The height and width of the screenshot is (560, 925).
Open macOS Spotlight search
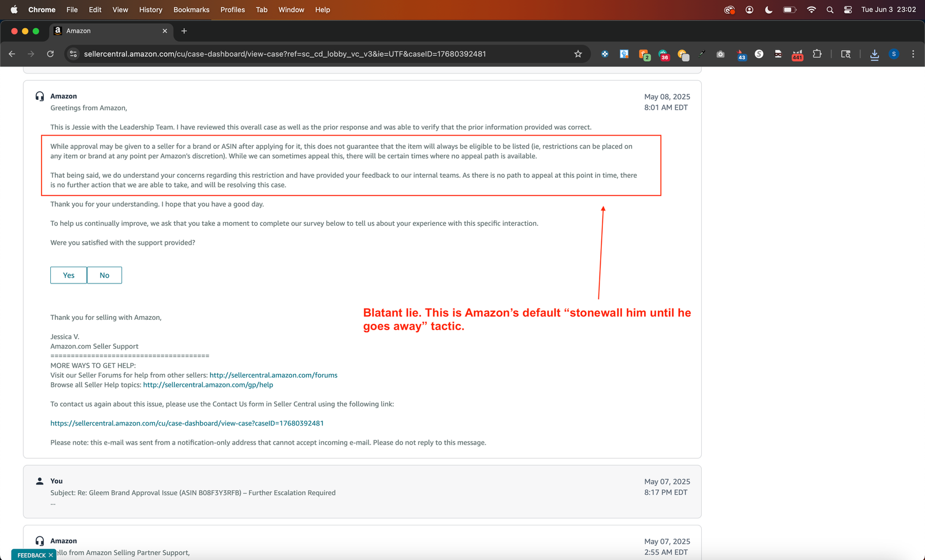pos(830,10)
